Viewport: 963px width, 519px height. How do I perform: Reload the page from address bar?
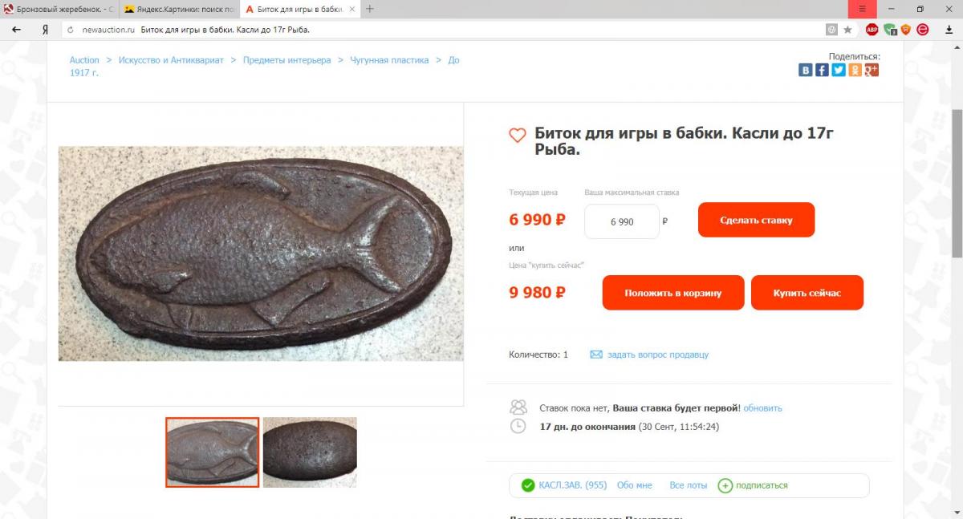(71, 30)
